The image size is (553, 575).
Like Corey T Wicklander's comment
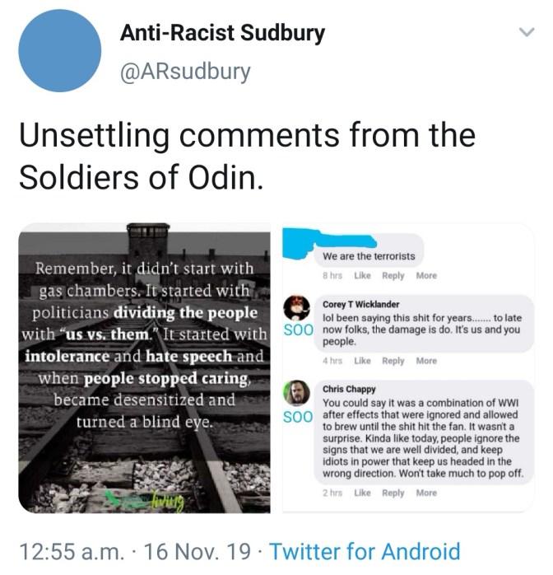[x=362, y=361]
